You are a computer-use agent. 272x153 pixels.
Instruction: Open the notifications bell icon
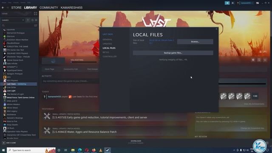click(x=232, y=3)
